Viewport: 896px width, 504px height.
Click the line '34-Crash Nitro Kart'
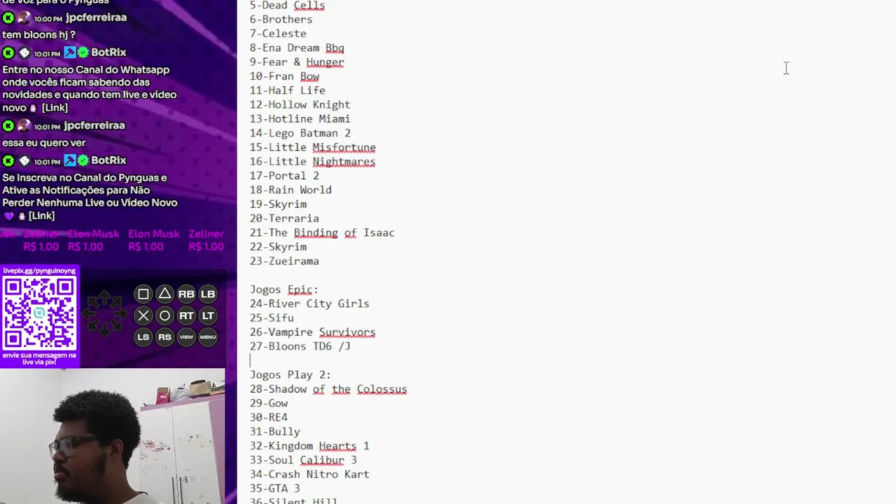click(x=309, y=475)
